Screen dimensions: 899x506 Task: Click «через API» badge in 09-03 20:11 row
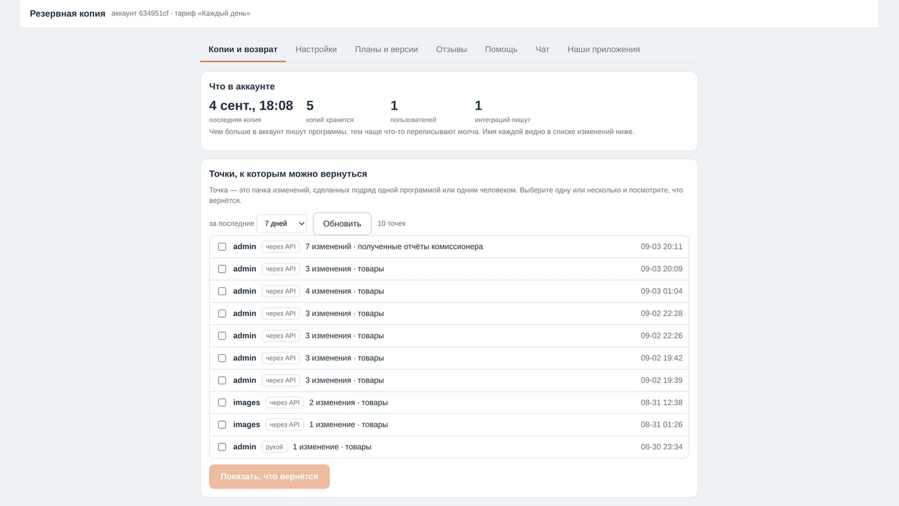(x=281, y=247)
